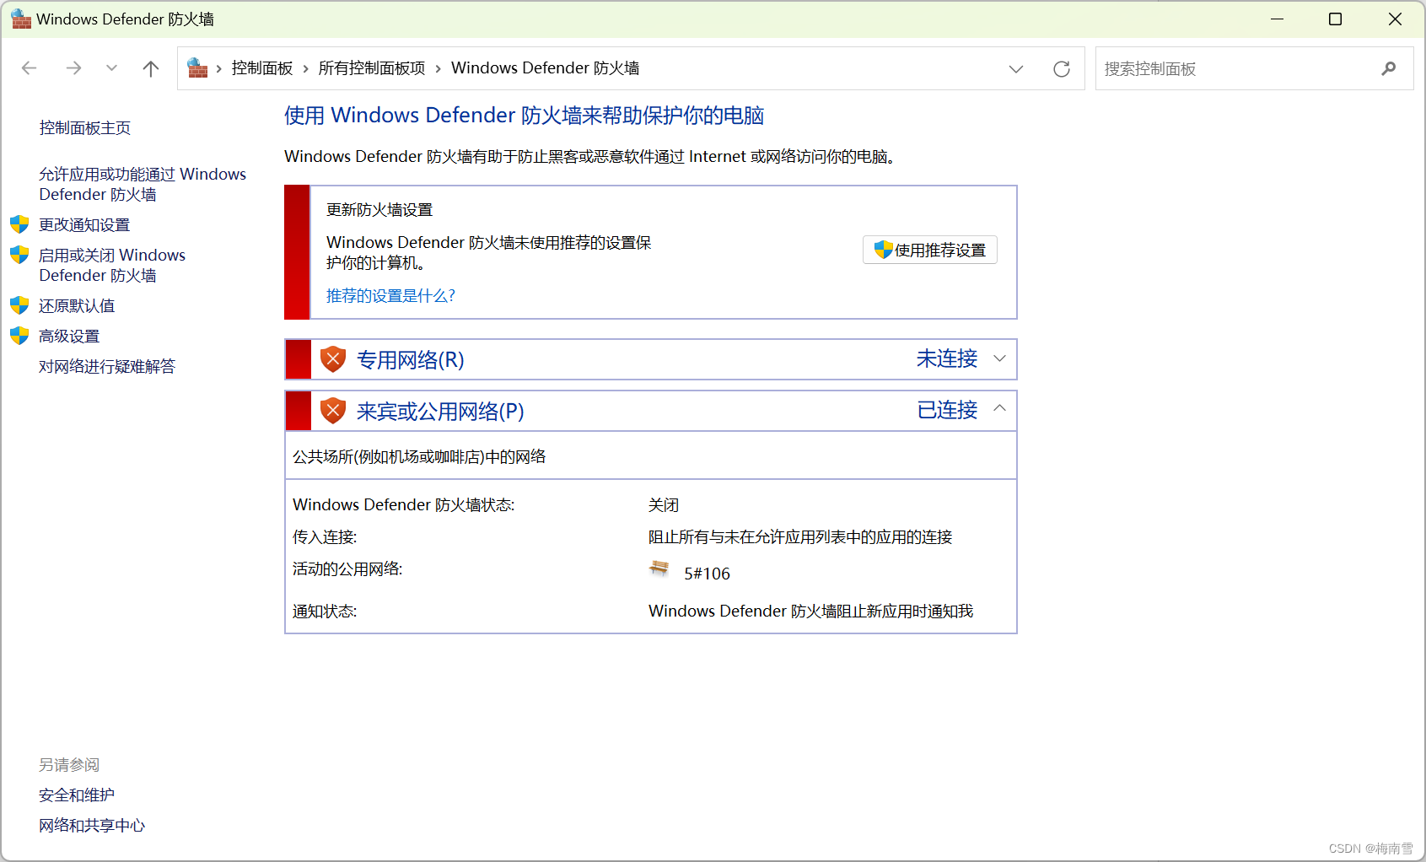Click the search magnifier icon
Image resolution: width=1426 pixels, height=862 pixels.
[x=1389, y=68]
